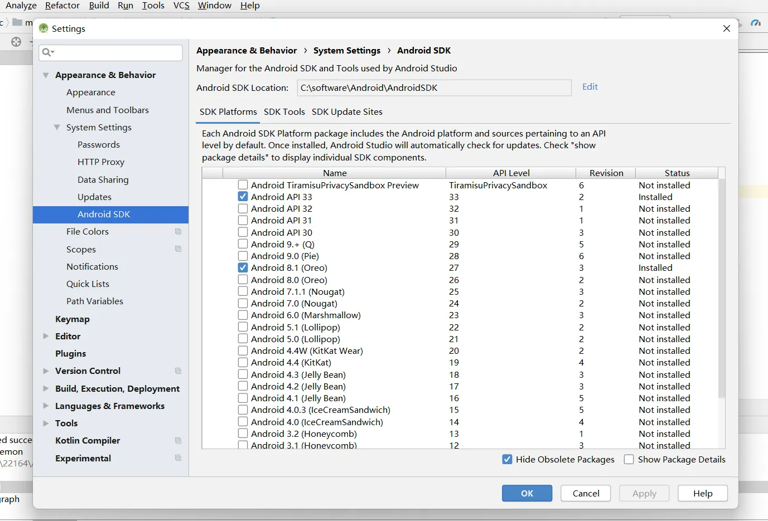
Task: Select the SDK Platforms tab
Action: pos(228,112)
